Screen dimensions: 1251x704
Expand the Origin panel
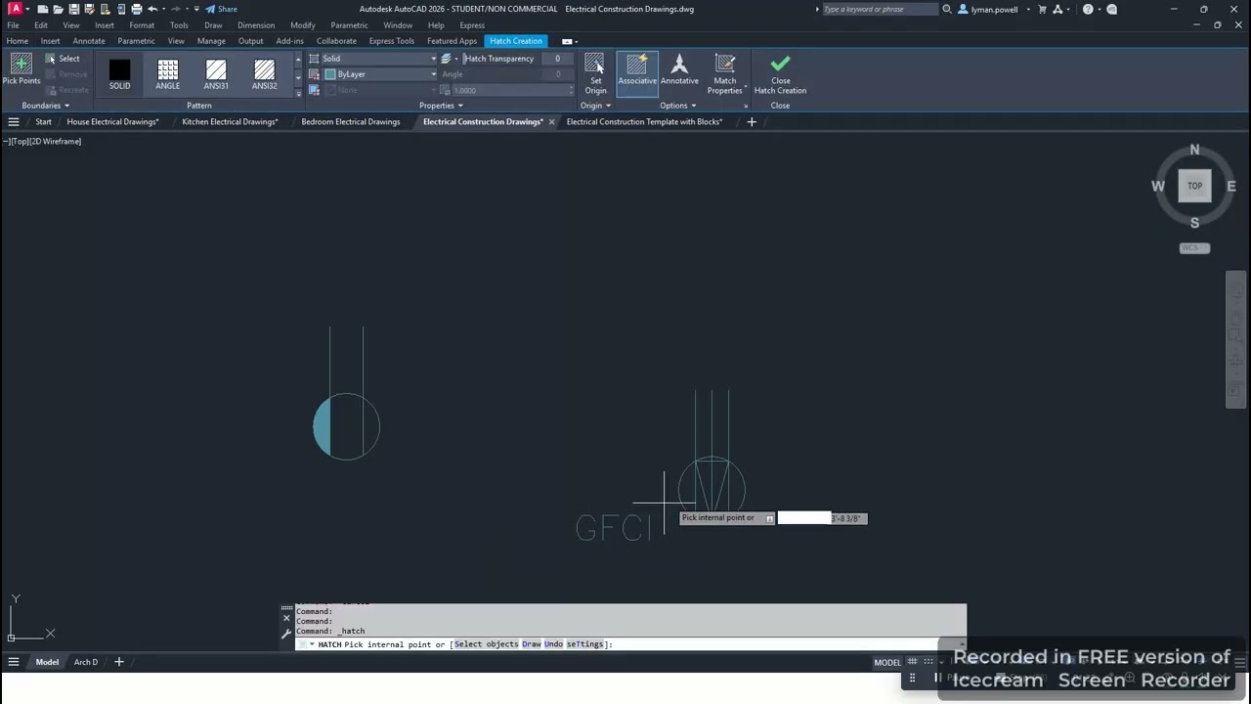point(595,106)
